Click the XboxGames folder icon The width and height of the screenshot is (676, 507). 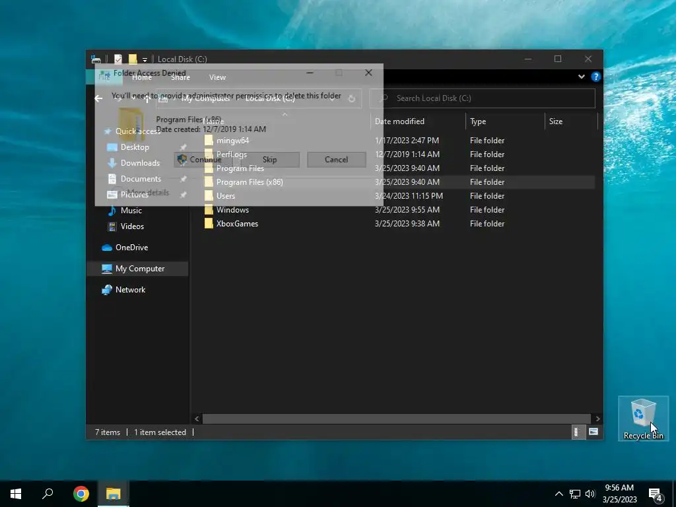209,223
